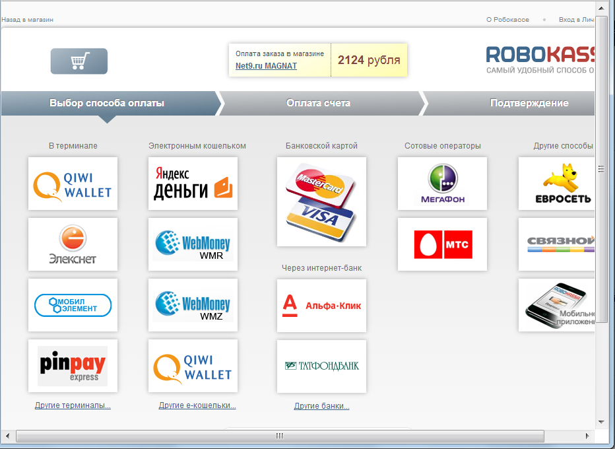The width and height of the screenshot is (615, 449).
Task: Switch to the Оплата счета step tab
Action: click(318, 103)
